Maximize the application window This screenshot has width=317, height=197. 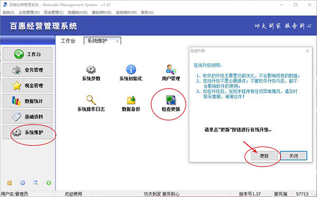[x=295, y=4]
